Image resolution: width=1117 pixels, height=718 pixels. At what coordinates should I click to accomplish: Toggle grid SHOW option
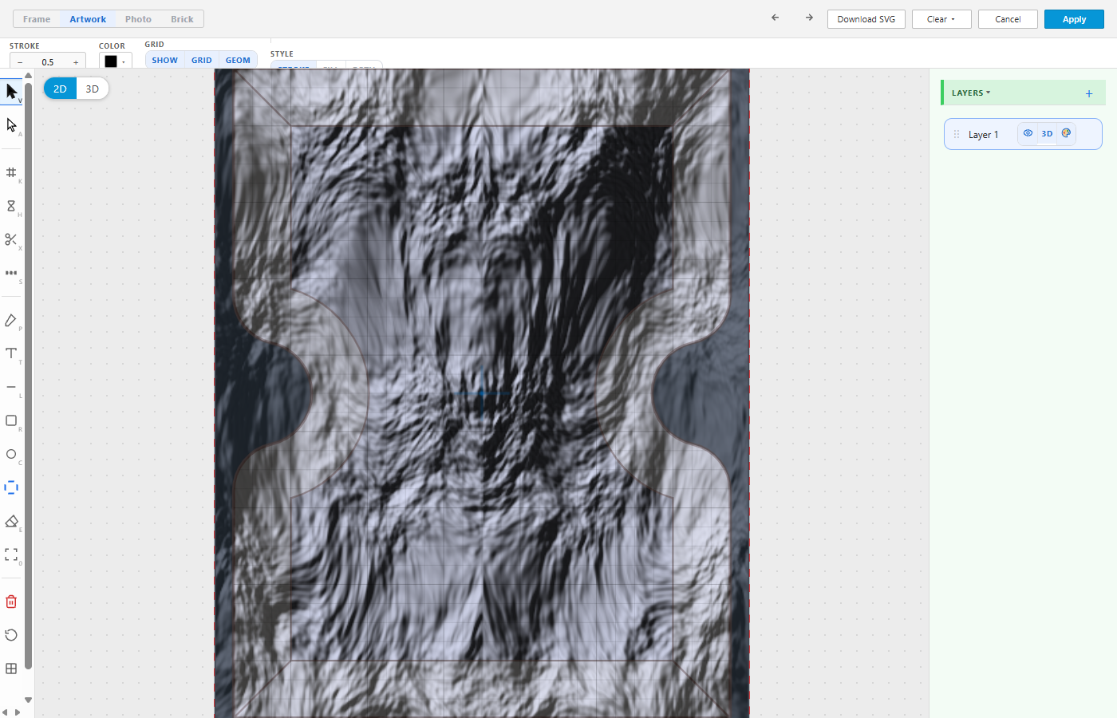pyautogui.click(x=165, y=60)
